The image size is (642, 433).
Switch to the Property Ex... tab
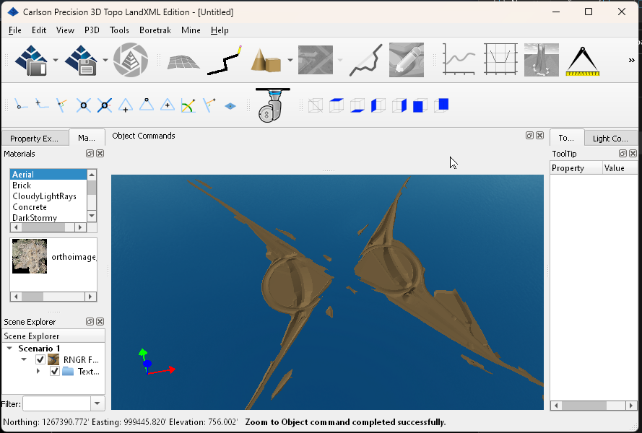tap(35, 139)
